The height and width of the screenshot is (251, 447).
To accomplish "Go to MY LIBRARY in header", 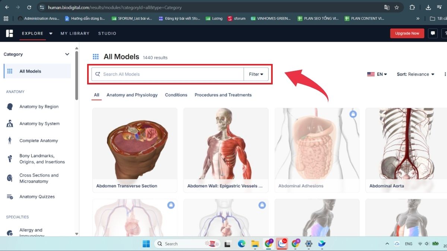I will click(x=75, y=33).
